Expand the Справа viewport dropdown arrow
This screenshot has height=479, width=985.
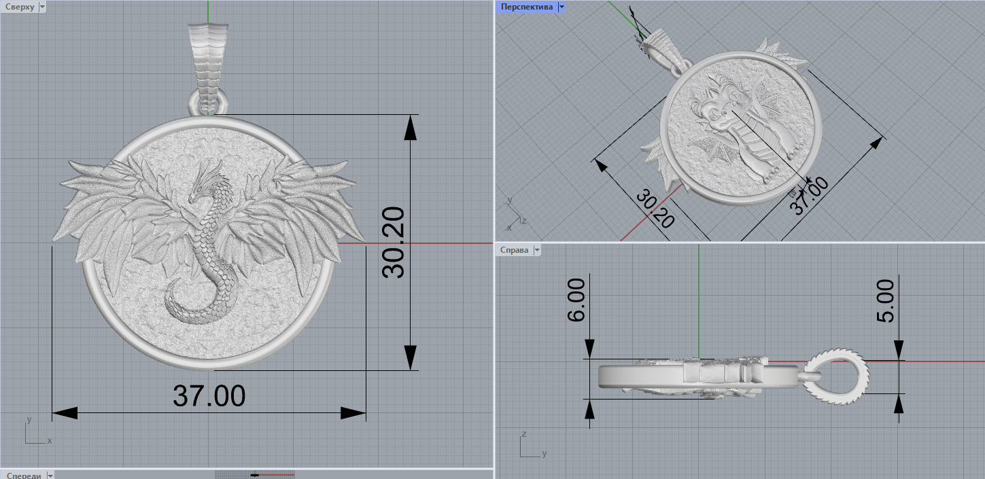point(537,250)
